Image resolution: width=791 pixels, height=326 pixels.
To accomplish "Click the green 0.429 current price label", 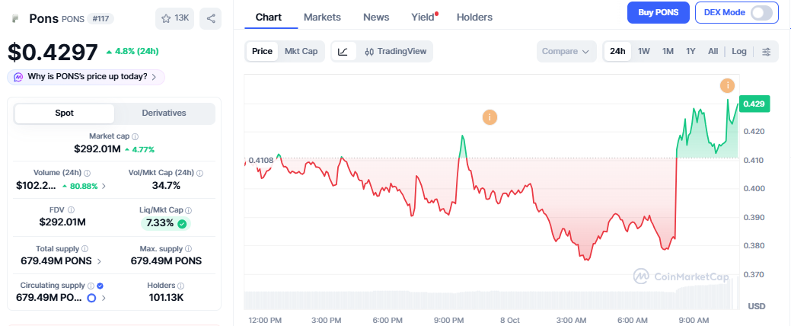I will pyautogui.click(x=754, y=104).
